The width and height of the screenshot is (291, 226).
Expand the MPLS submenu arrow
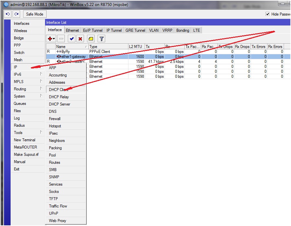pyautogui.click(x=41, y=81)
